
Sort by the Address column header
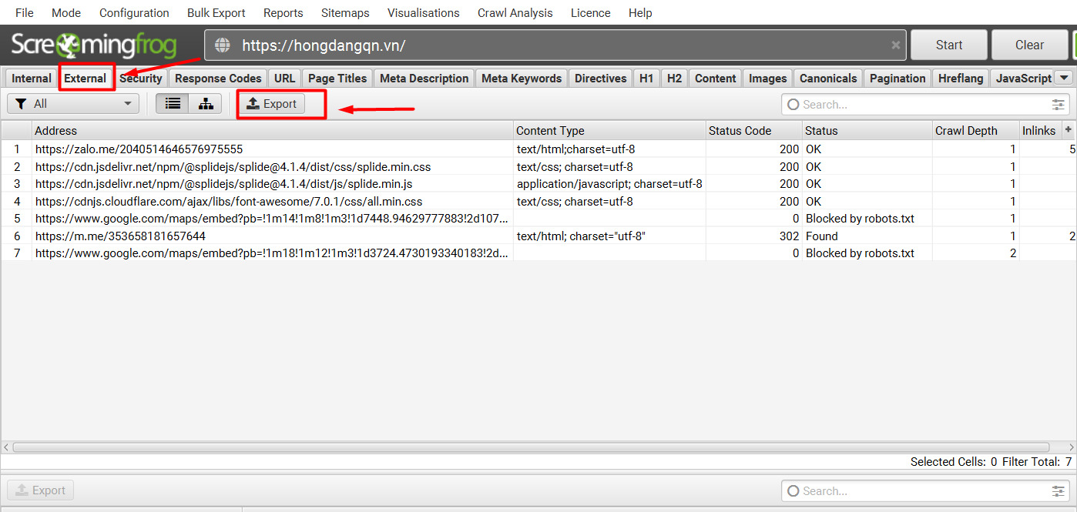(273, 131)
